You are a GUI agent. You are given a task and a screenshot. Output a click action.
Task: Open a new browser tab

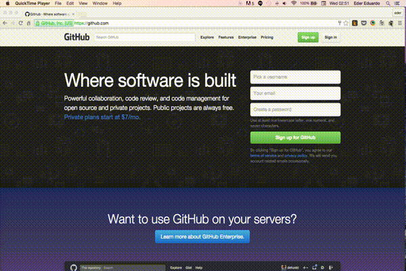(82, 14)
